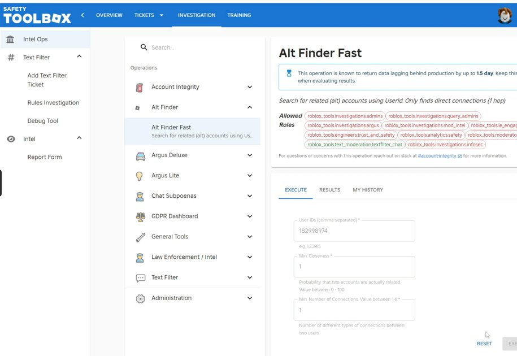The width and height of the screenshot is (517, 356).
Task: Expand the Argus Deluxe group
Action: point(250,155)
